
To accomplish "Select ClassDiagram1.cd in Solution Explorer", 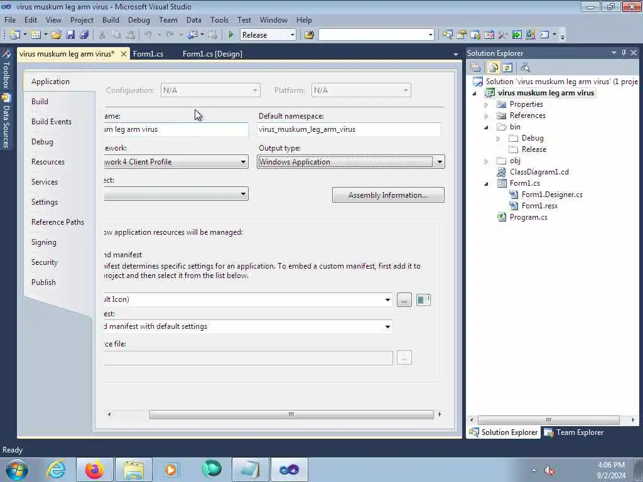I will click(539, 172).
